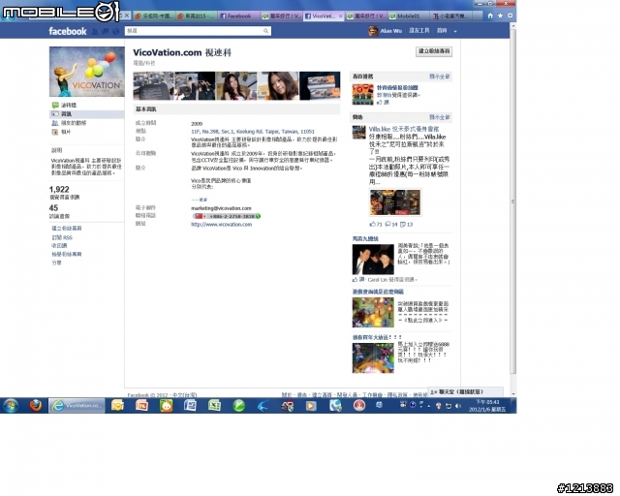Show all ads link
Screen dimensions: 620x496
[x=440, y=117]
